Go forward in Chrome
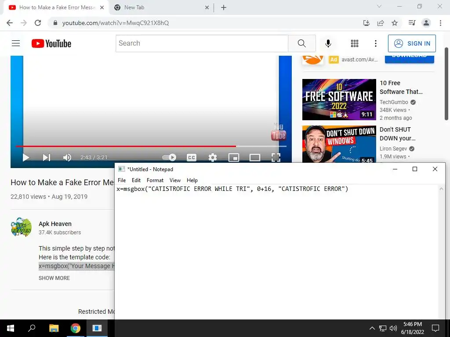The image size is (450, 337). (x=24, y=23)
